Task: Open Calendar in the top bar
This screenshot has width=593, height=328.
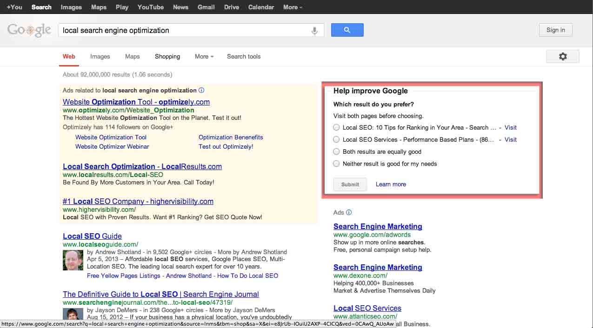Action: coord(261,7)
